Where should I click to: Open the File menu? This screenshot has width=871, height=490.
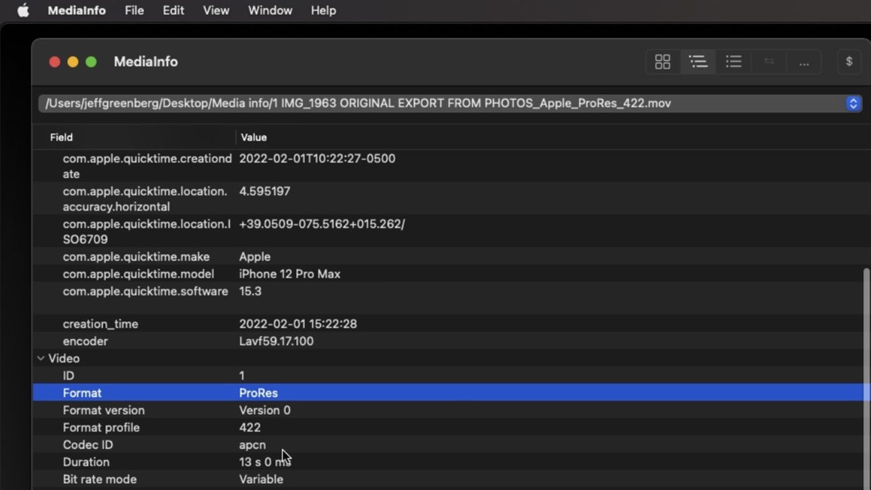(134, 11)
